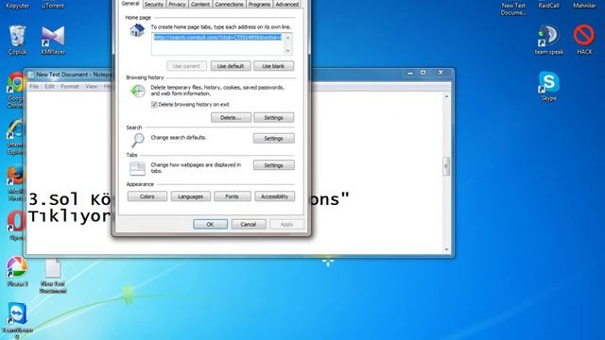
Task: Open the text document icon beside Picasa
Action: tap(53, 276)
